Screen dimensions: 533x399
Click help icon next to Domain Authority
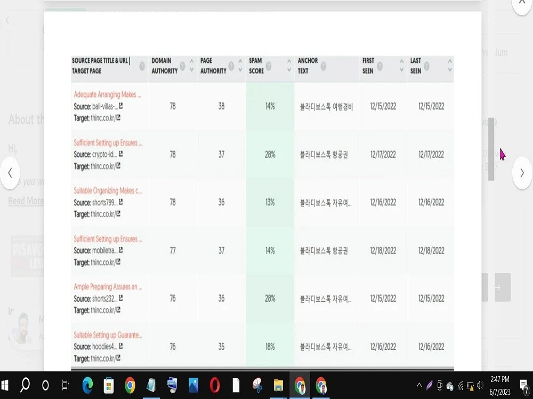point(182,66)
